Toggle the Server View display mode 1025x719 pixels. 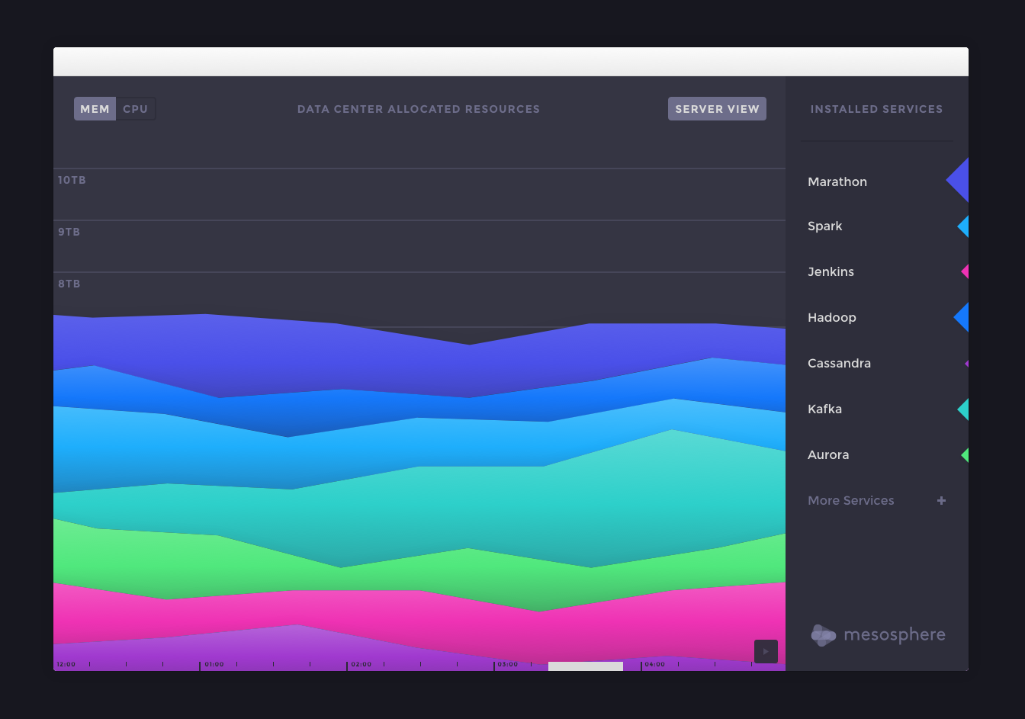717,108
